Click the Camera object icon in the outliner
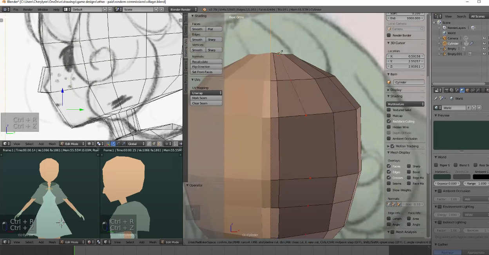 445,38
